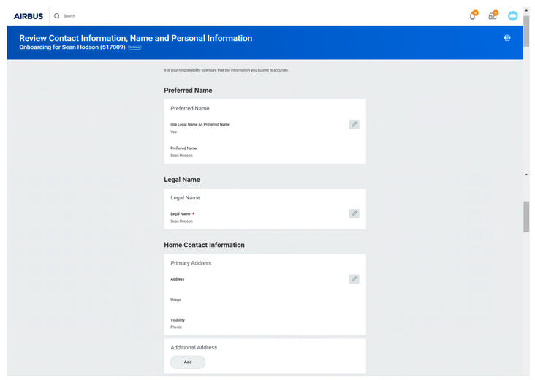The width and height of the screenshot is (535, 380).
Task: Click the Private visibility value
Action: click(x=176, y=327)
